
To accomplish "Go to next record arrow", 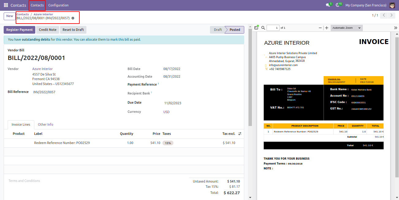I will [x=391, y=15].
